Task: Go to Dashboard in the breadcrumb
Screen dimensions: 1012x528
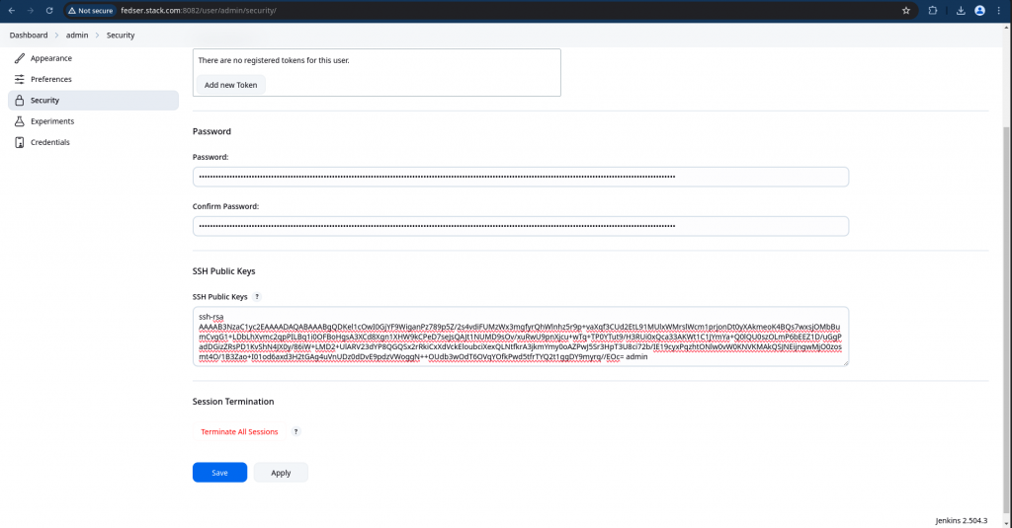Action: (x=29, y=36)
